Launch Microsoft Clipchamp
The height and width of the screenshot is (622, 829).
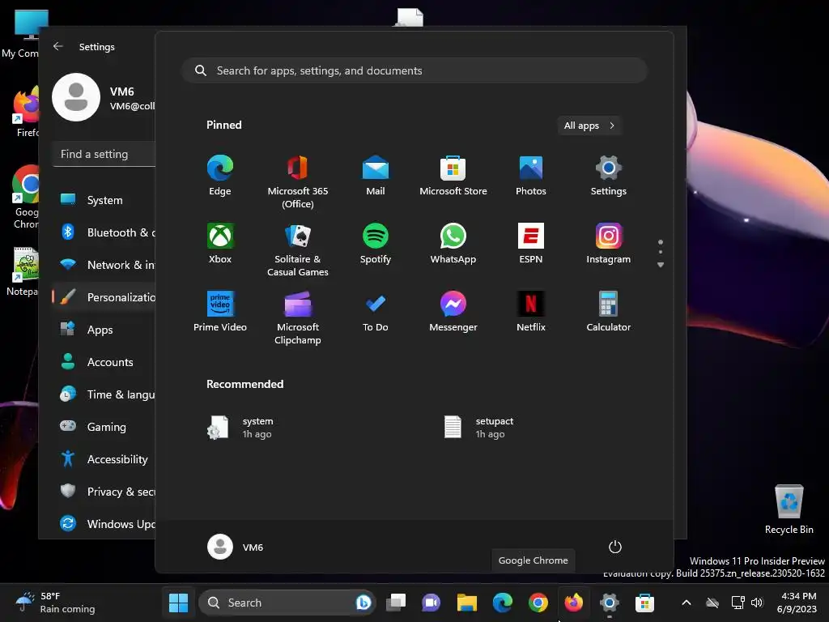(x=298, y=317)
